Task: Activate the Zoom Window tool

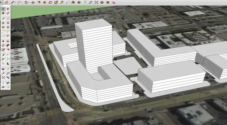Action: tap(8, 73)
